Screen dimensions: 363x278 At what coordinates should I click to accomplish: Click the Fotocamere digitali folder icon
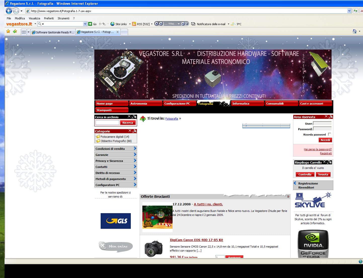(98, 137)
